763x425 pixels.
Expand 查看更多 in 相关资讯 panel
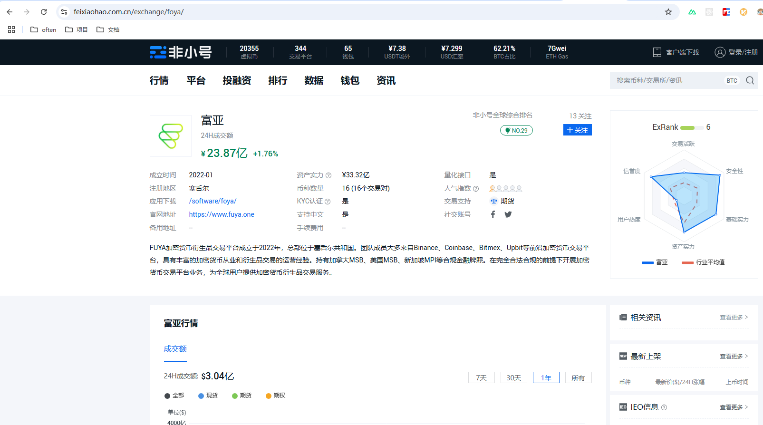click(x=734, y=318)
